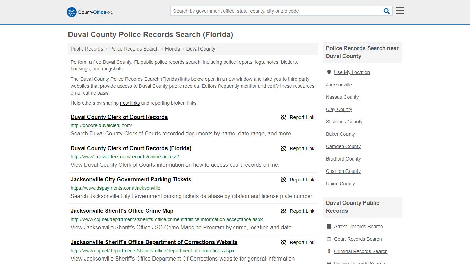Visit the department-of-corrections.aspx URL
Viewport: 470px width, 264px height.
tap(152, 251)
